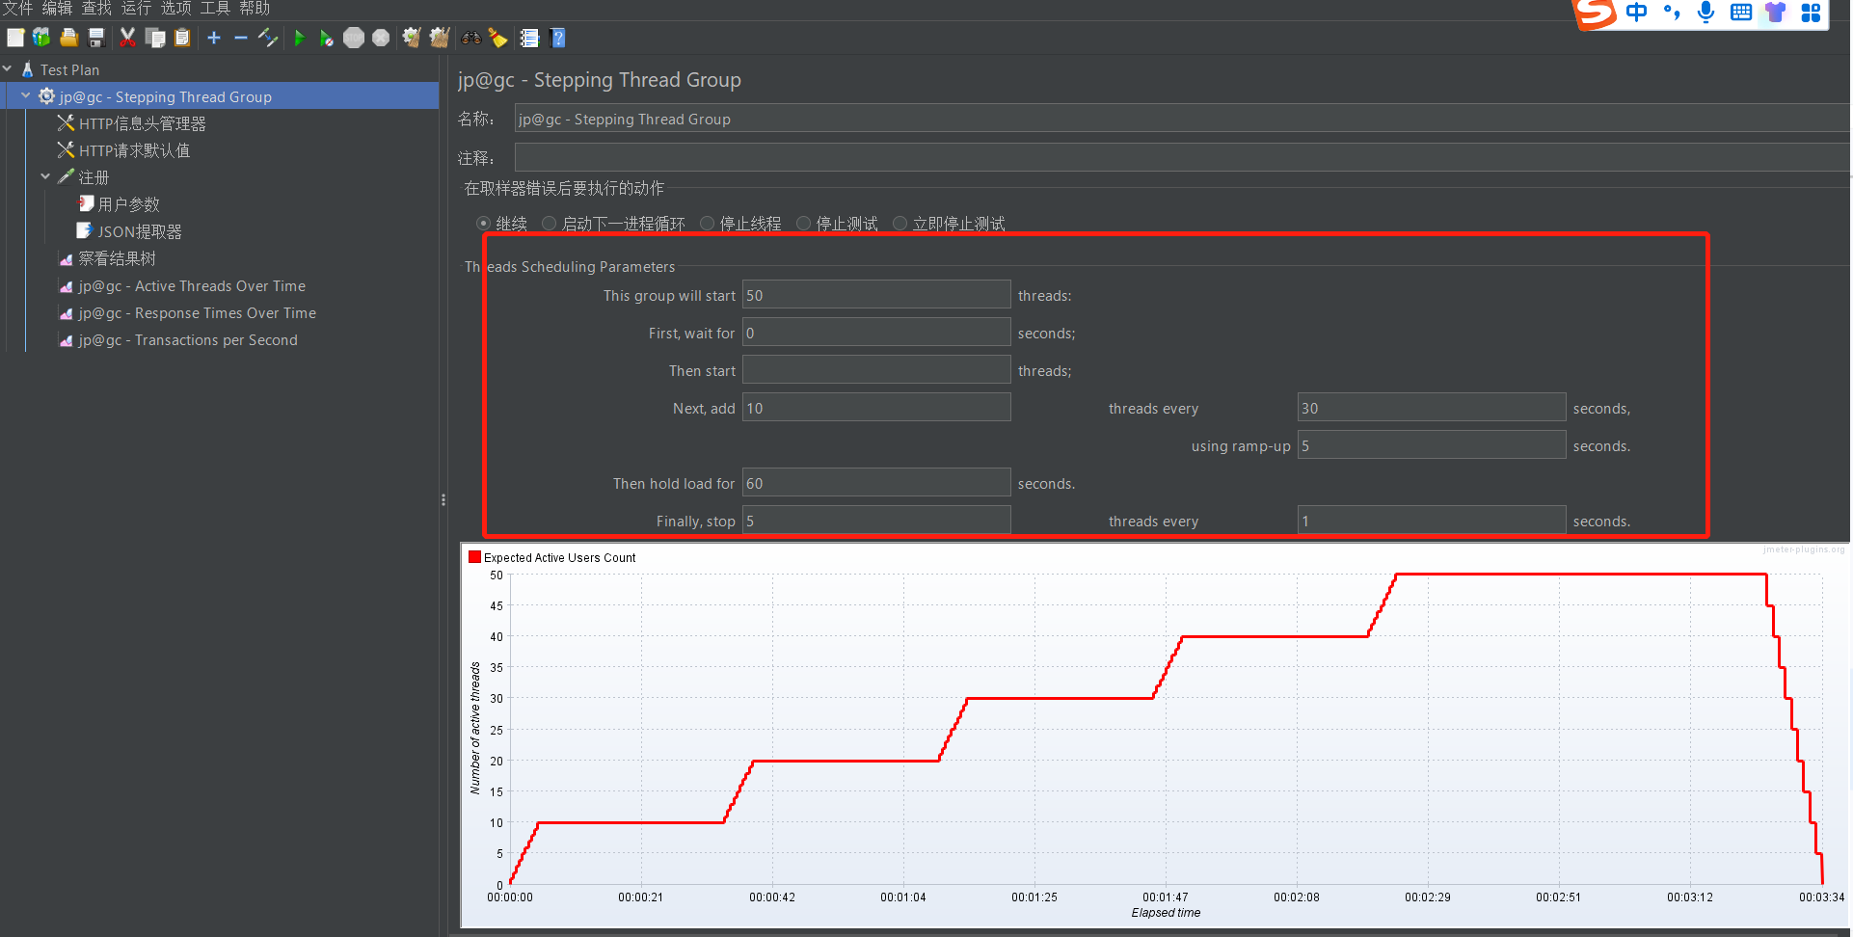Click the using ramp-up seconds field
1853x937 pixels.
tap(1432, 445)
